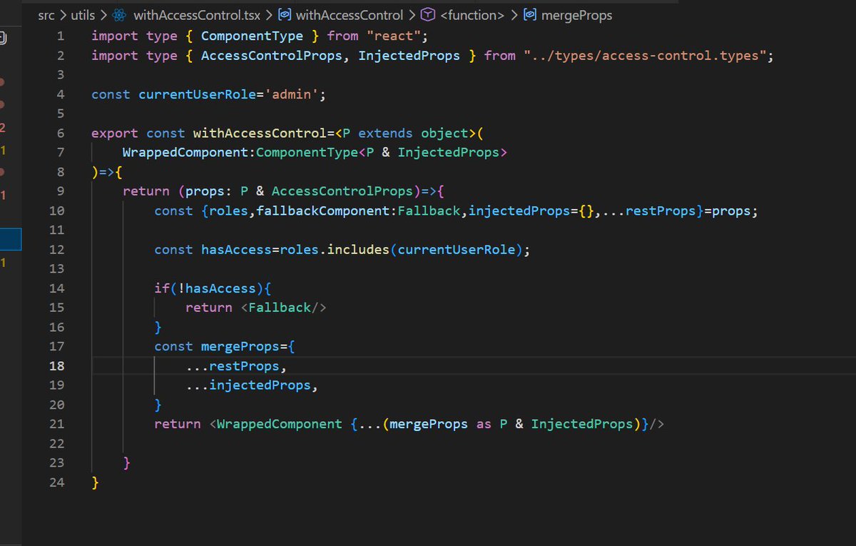Click the chevron right after withAccessControl.tsx breadcrumb

[270, 14]
